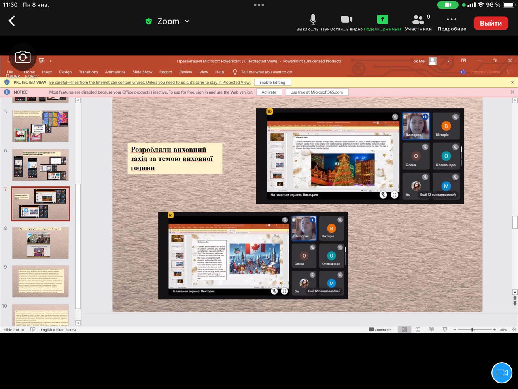The image size is (518, 389).
Task: Click the slide title text box
Action: [175, 158]
